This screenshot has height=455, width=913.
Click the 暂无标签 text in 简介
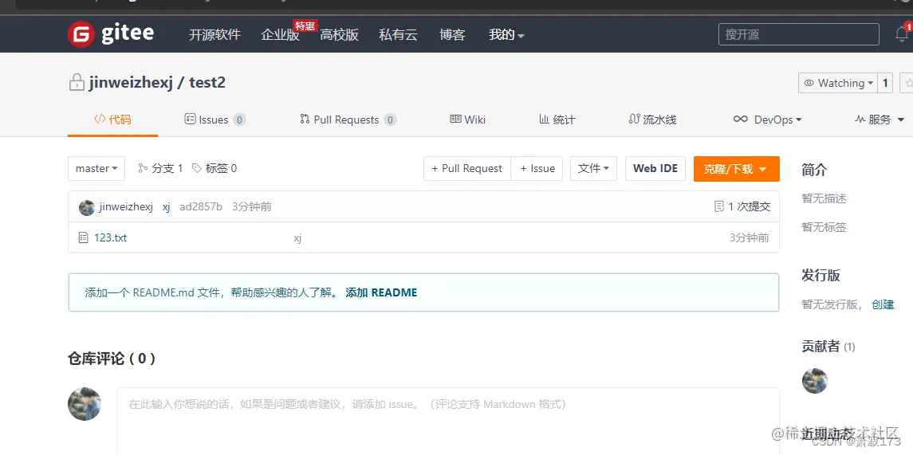pyautogui.click(x=824, y=227)
